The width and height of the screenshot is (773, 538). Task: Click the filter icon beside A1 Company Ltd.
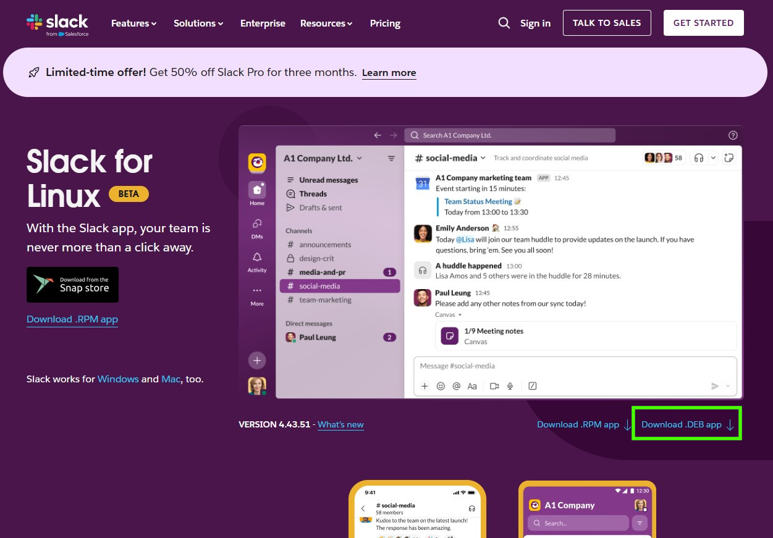pyautogui.click(x=391, y=159)
